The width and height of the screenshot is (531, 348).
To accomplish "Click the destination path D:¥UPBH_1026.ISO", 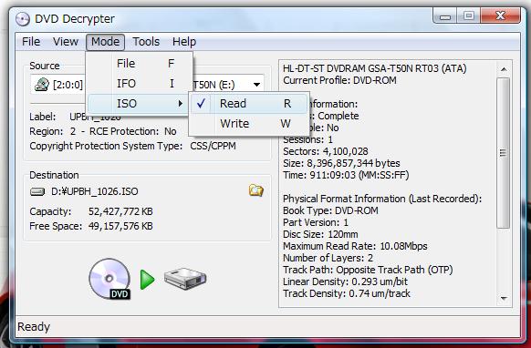I will (95, 191).
